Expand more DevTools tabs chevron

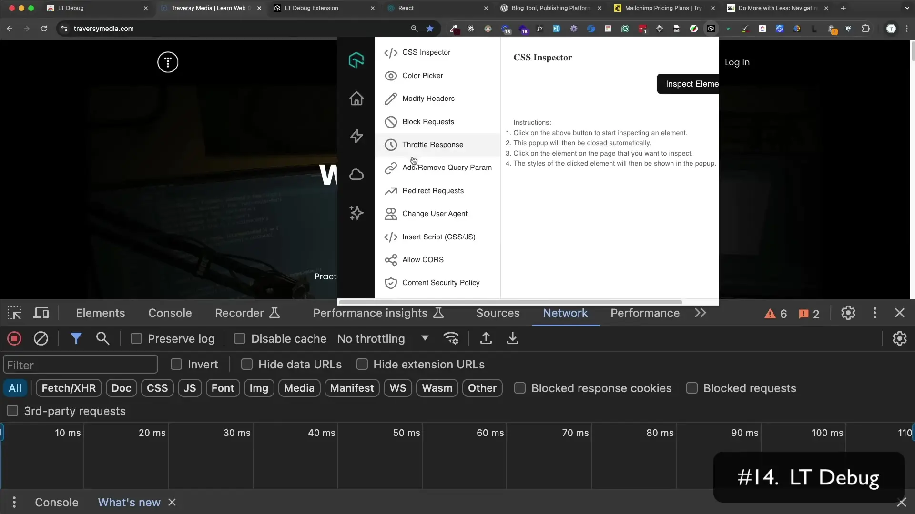click(700, 313)
